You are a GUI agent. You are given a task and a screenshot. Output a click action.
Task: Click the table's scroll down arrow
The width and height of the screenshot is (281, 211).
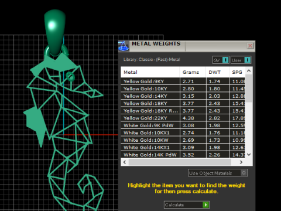click(249, 154)
